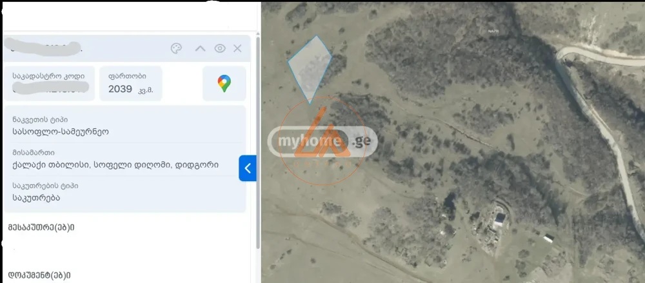Viewport: 645px width, 283px height.
Task: Collapse side panel with blue arrow
Action: [248, 168]
